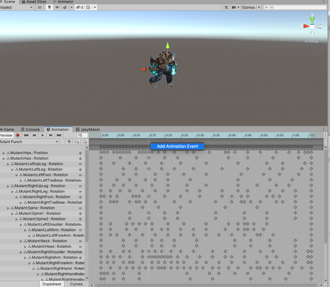The height and width of the screenshot is (287, 330).
Task: Go to previous keyframe button
Action: (x=34, y=135)
